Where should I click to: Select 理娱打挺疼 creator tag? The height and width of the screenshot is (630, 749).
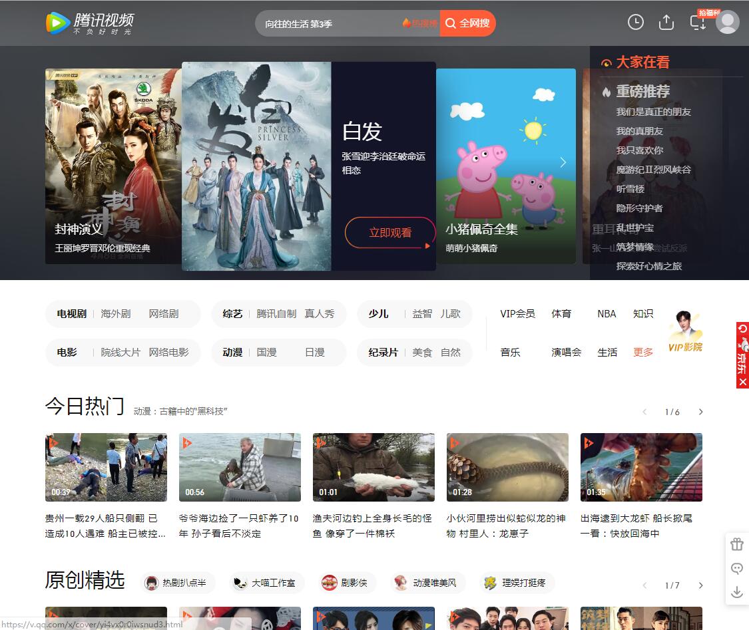(x=517, y=583)
